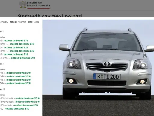Click the ',8 Valvematic - możesz tankować E10' row
This screenshot has height=116, width=154.
[x=20, y=102]
